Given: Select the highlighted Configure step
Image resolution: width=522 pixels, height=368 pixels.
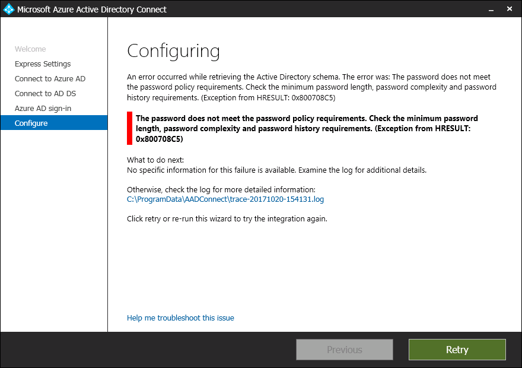Looking at the screenshot, I should [x=31, y=123].
